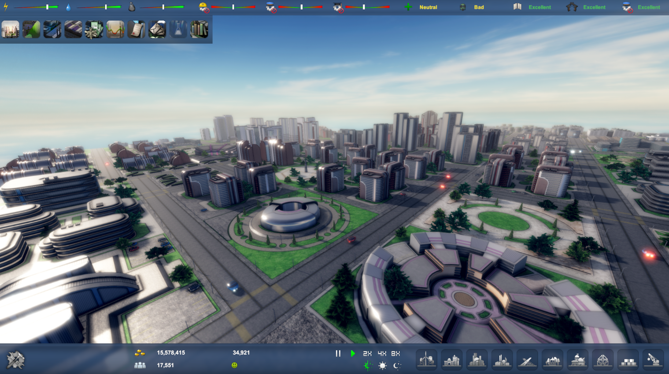The width and height of the screenshot is (669, 374).
Task: Open the parks gazebo build menu
Action: point(552,359)
